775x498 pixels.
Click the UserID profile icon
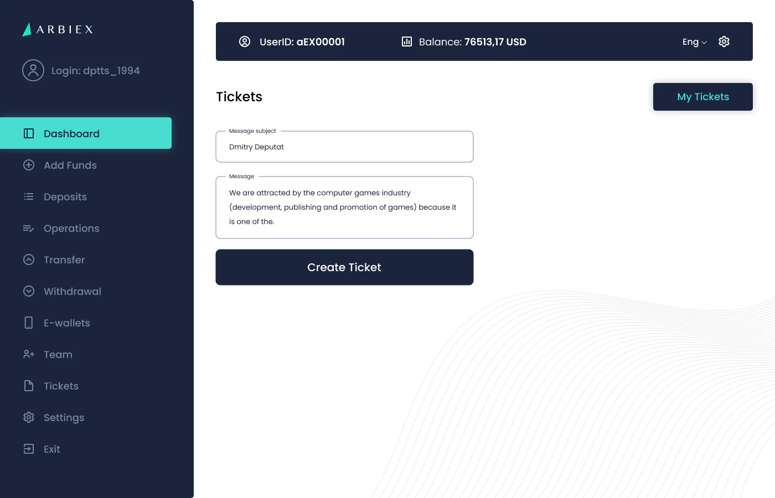245,41
